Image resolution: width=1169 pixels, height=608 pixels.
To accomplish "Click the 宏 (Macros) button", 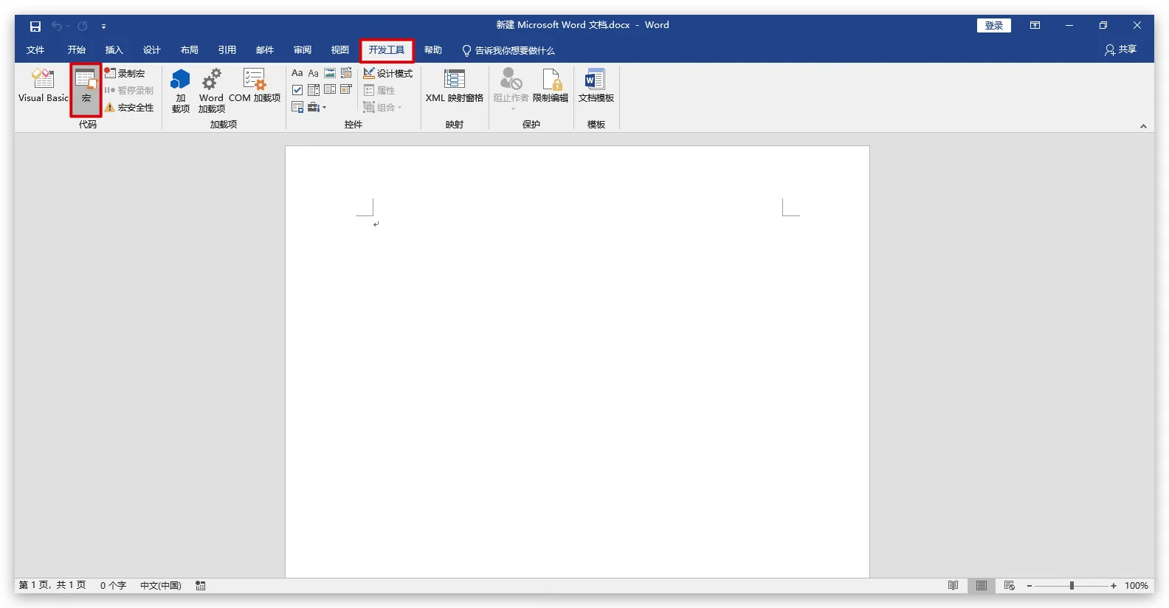I will (86, 87).
